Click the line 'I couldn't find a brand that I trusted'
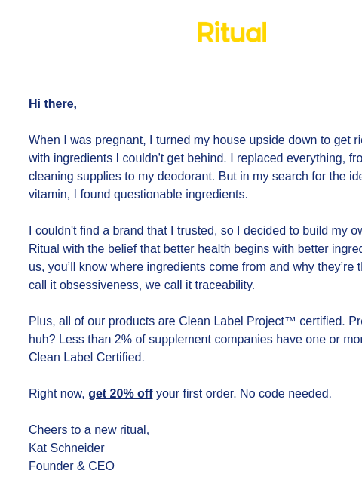 click(x=195, y=231)
